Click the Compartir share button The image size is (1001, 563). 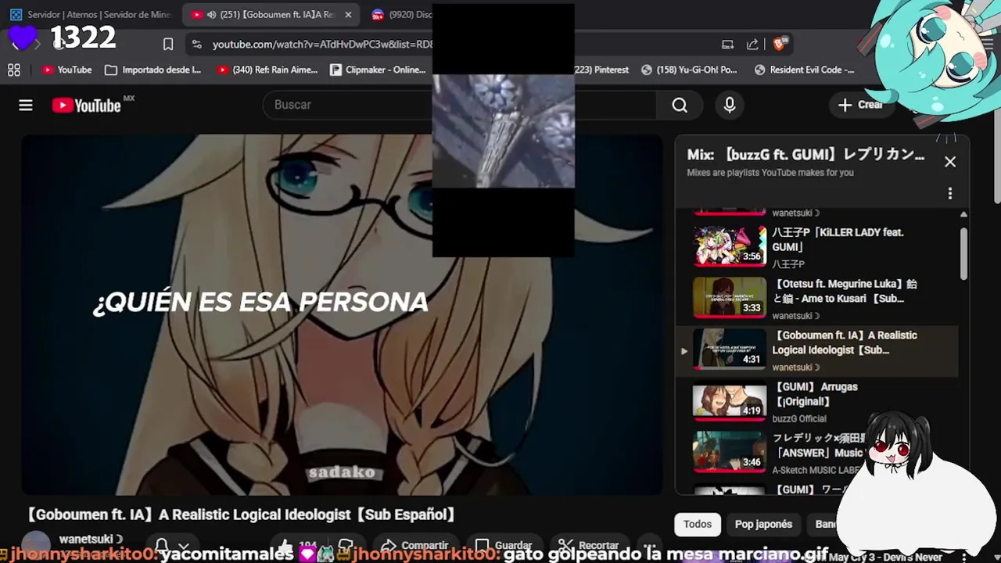(x=414, y=545)
